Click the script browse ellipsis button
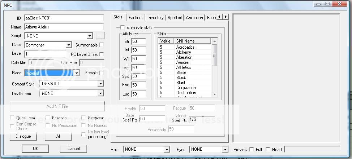 click(x=100, y=36)
